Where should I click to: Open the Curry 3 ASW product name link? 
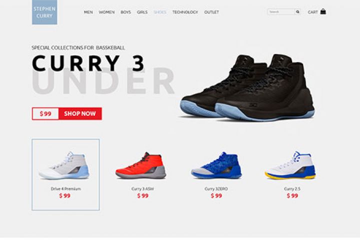point(142,189)
